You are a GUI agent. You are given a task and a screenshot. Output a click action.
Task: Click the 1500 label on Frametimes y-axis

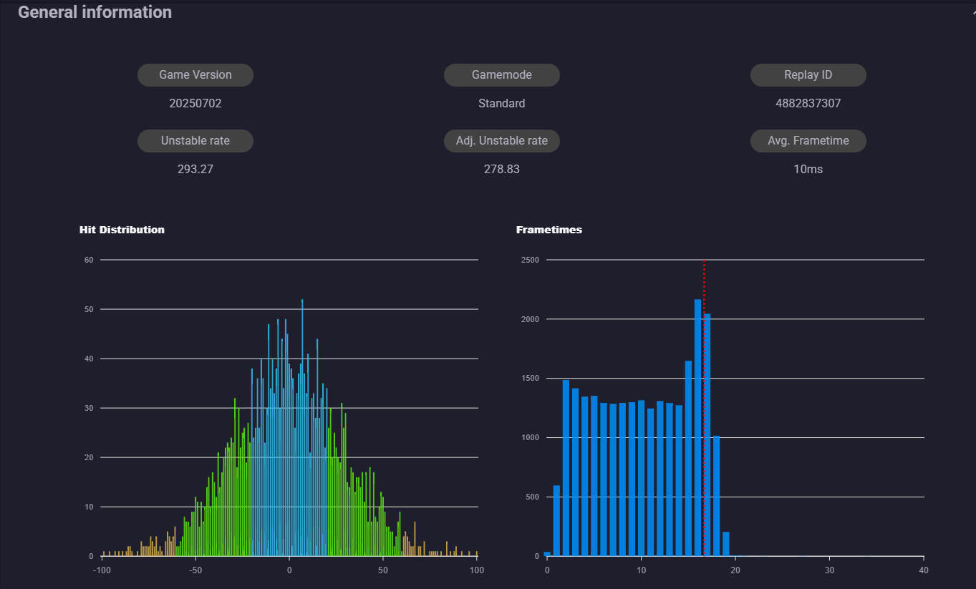530,379
